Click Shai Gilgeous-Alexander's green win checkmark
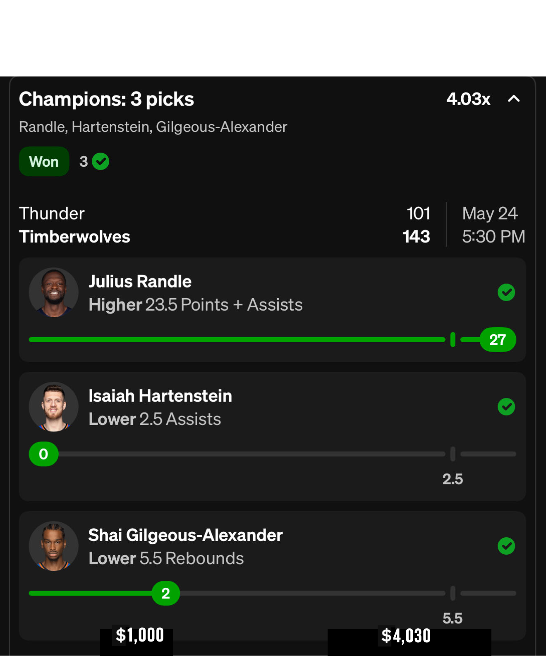Screen dimensions: 546x656 pos(506,546)
